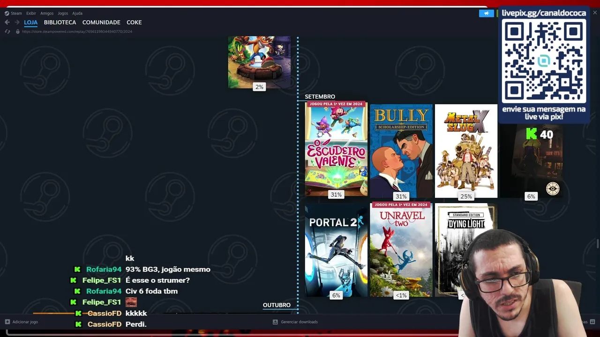Switch to the BIBLIOTECA tab
The height and width of the screenshot is (337, 600).
(60, 22)
